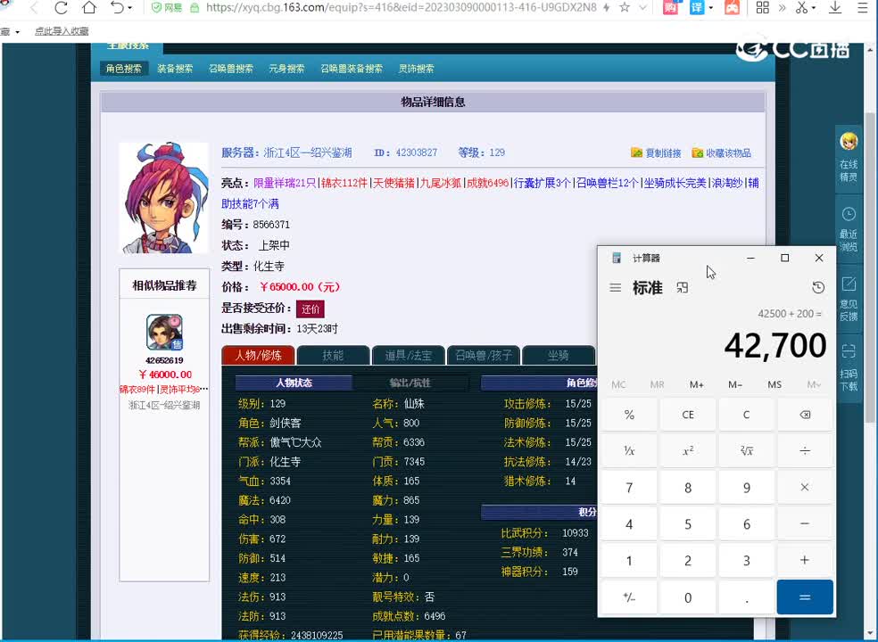878x642 pixels.
Task: Open the calculator history icon
Action: click(817, 287)
